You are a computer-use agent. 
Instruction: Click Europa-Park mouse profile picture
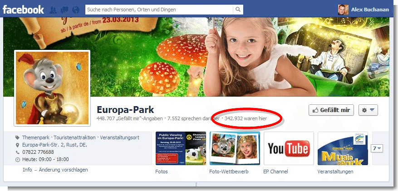[x=52, y=88]
